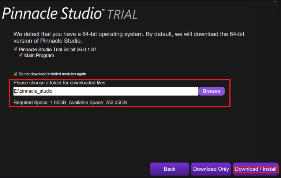
Task: Go Back to the previous step
Action: pyautogui.click(x=169, y=169)
